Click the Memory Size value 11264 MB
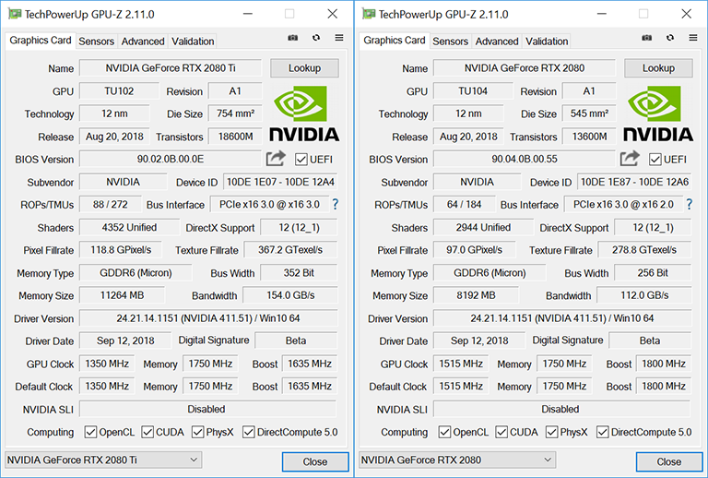The image size is (708, 478). [x=122, y=295]
